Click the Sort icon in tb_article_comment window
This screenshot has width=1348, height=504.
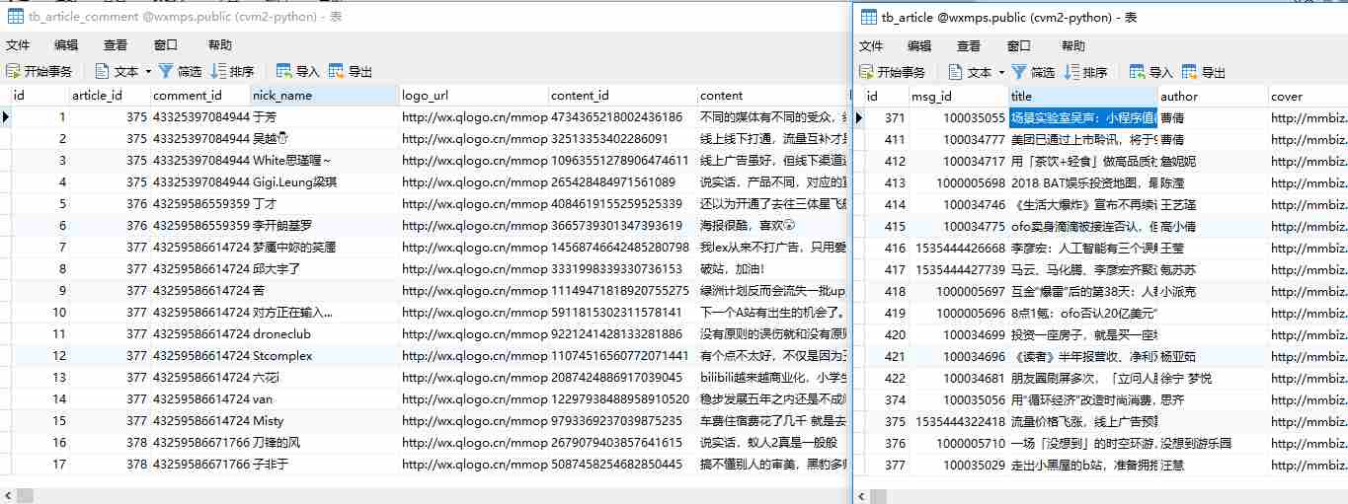pyautogui.click(x=218, y=71)
